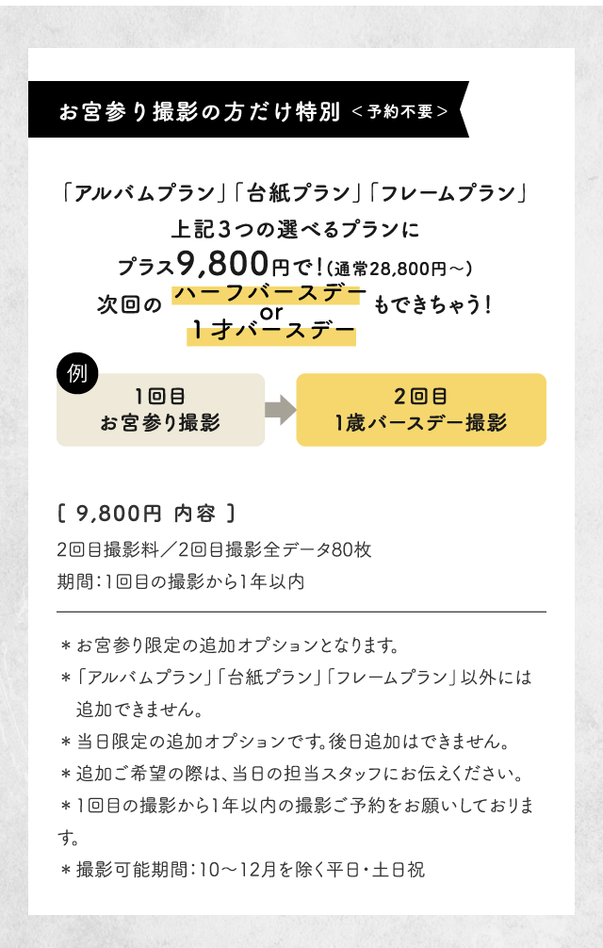Click the black 例 circle badge

click(77, 373)
